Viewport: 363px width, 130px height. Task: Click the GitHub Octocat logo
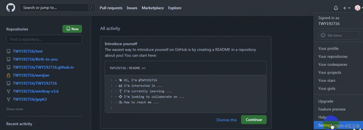11,8
